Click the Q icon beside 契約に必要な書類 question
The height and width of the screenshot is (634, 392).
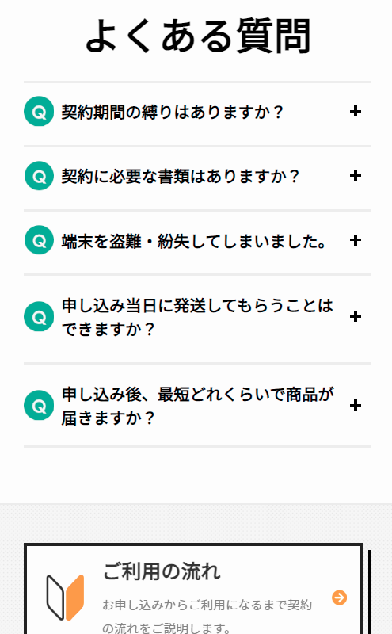pos(39,176)
